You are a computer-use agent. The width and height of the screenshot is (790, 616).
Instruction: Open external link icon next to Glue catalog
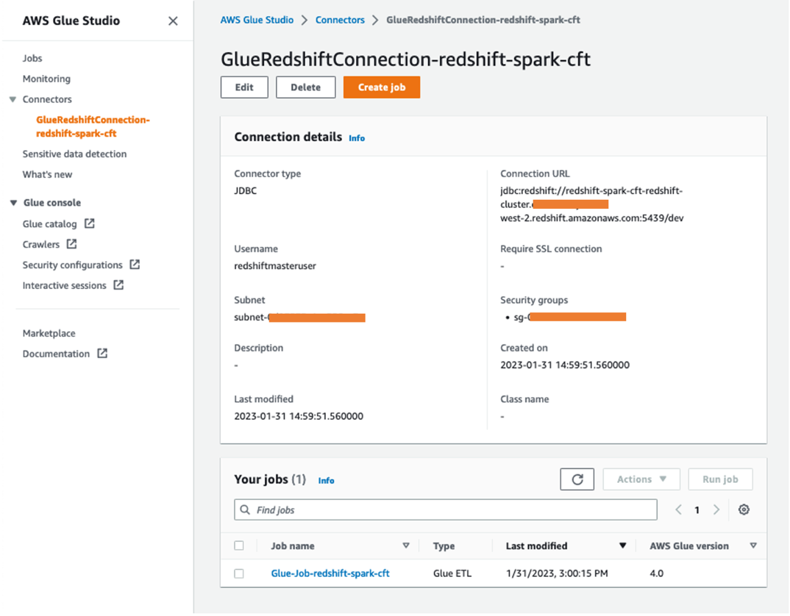tap(90, 223)
